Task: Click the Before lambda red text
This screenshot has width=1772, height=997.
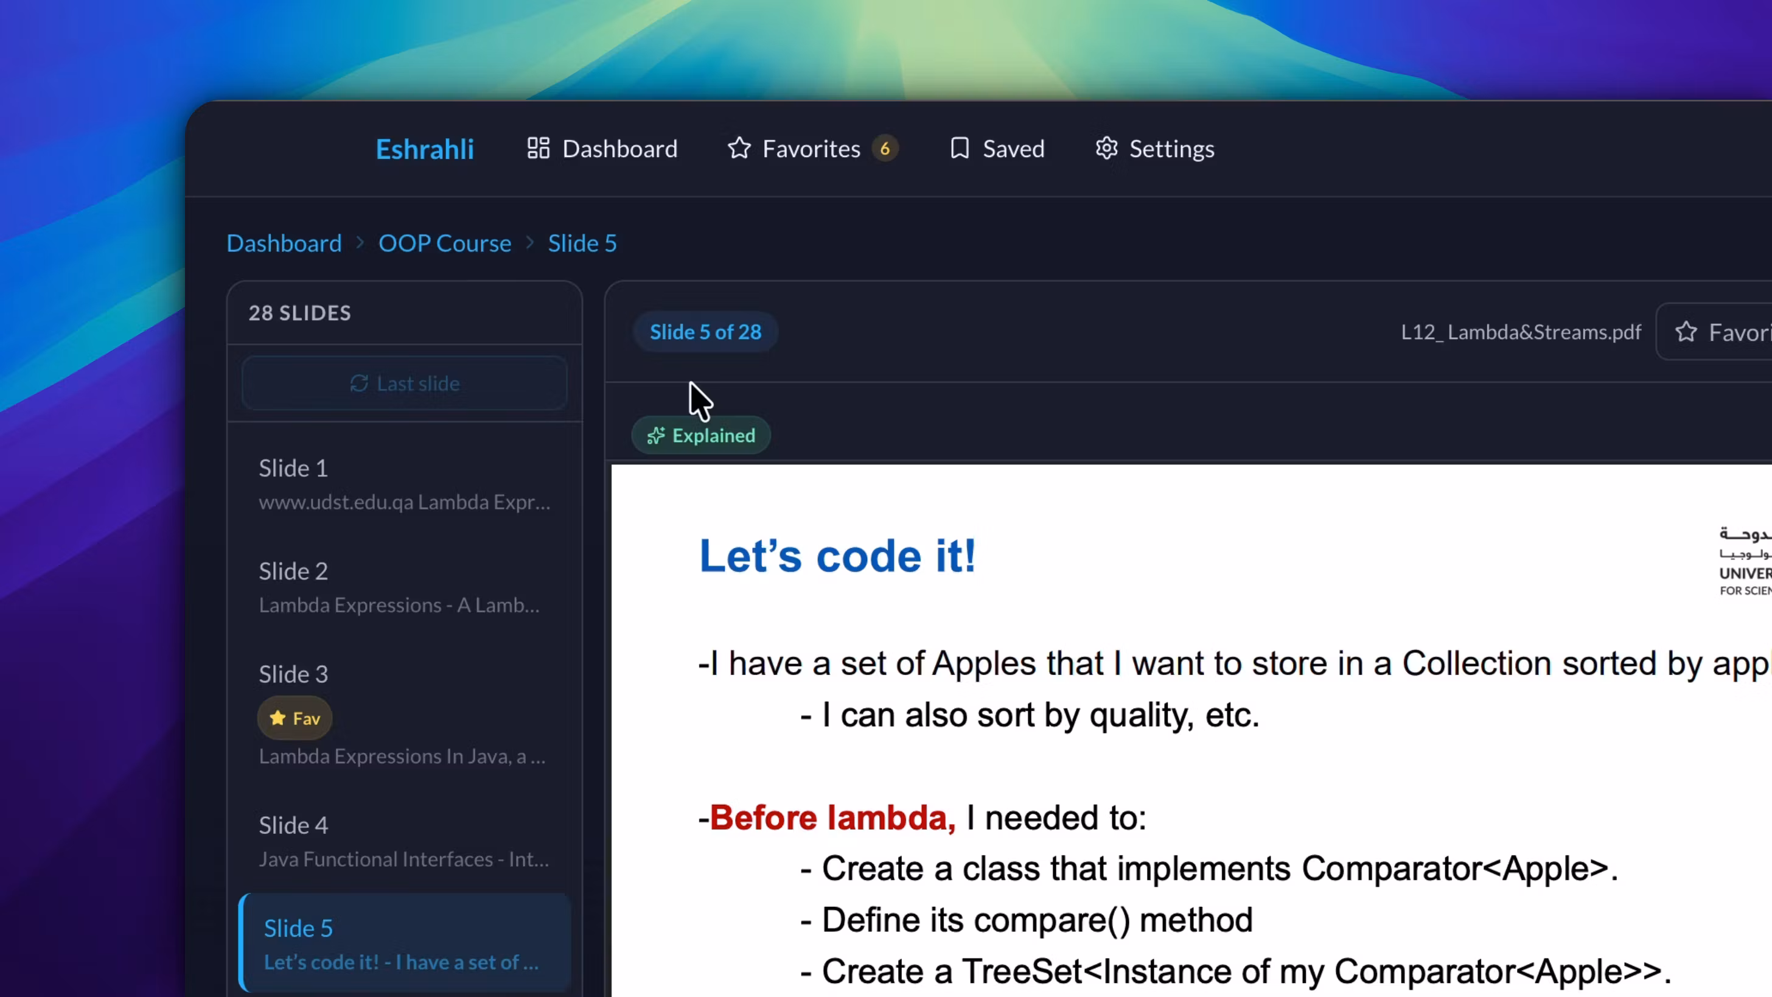Action: click(x=832, y=817)
